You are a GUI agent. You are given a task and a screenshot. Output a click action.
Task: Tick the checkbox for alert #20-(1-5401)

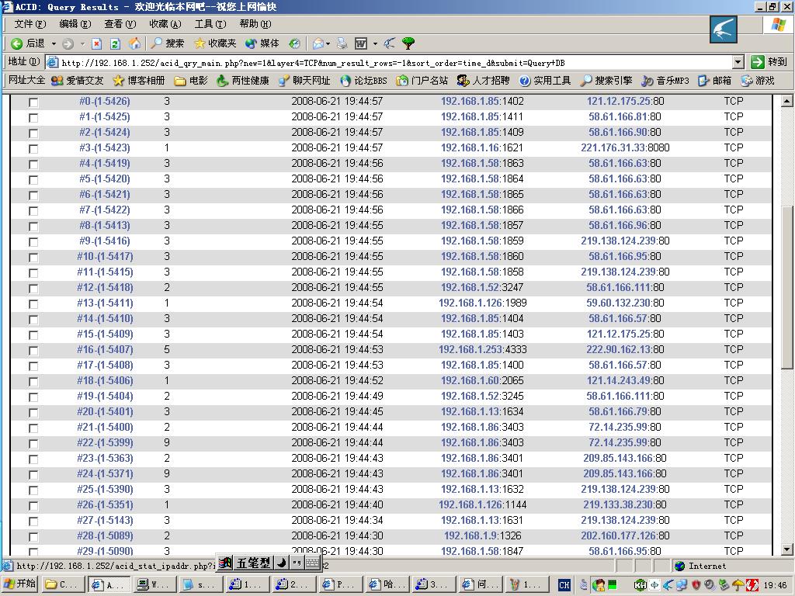click(33, 413)
